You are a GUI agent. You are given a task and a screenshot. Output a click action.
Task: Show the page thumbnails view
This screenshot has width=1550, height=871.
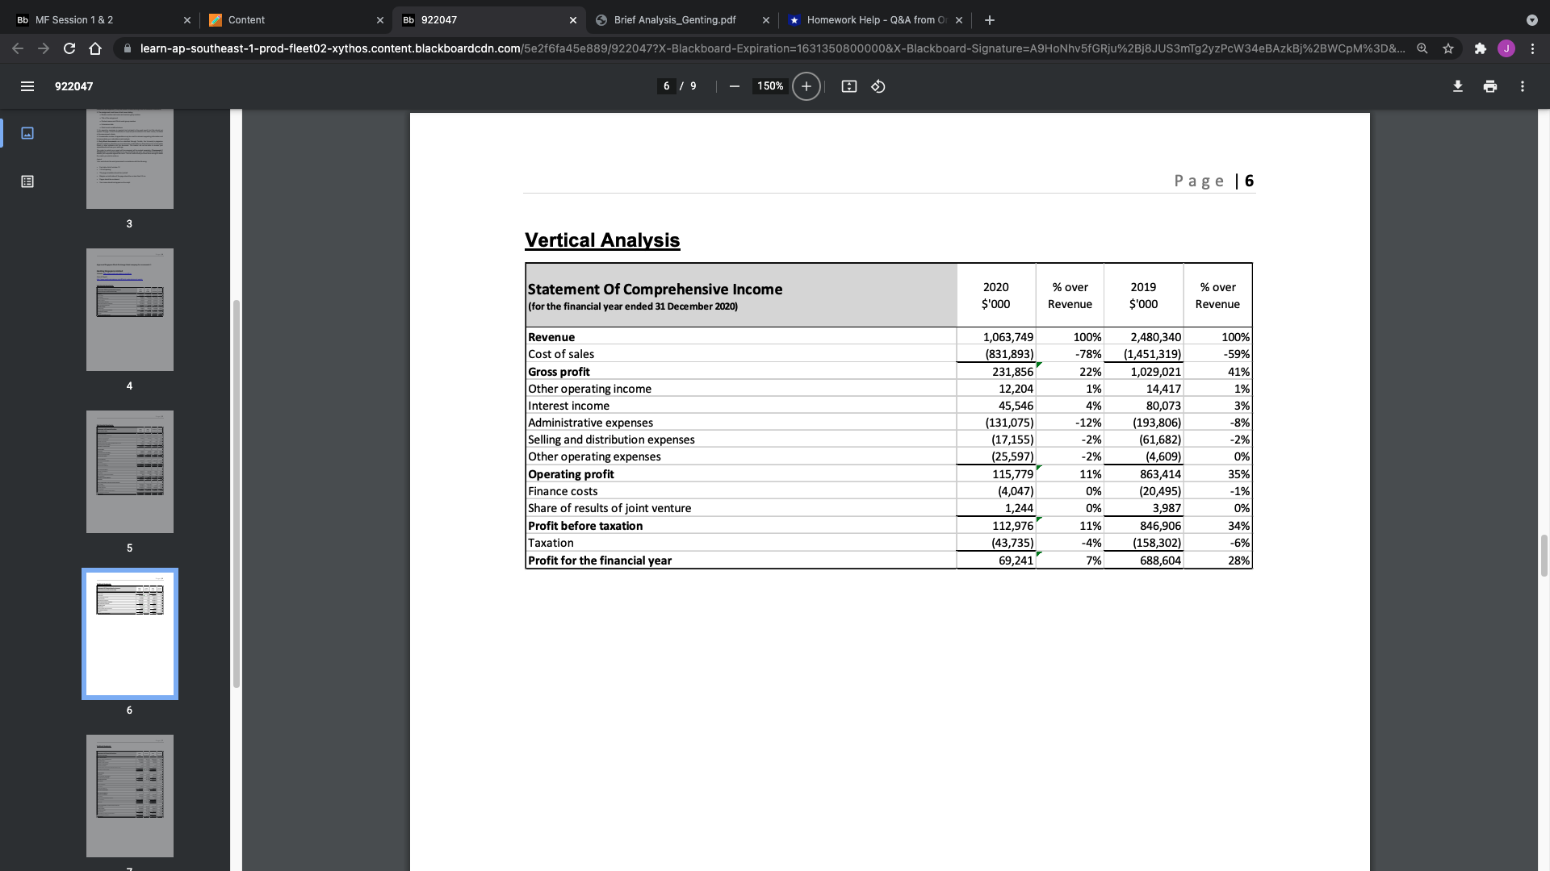point(27,133)
